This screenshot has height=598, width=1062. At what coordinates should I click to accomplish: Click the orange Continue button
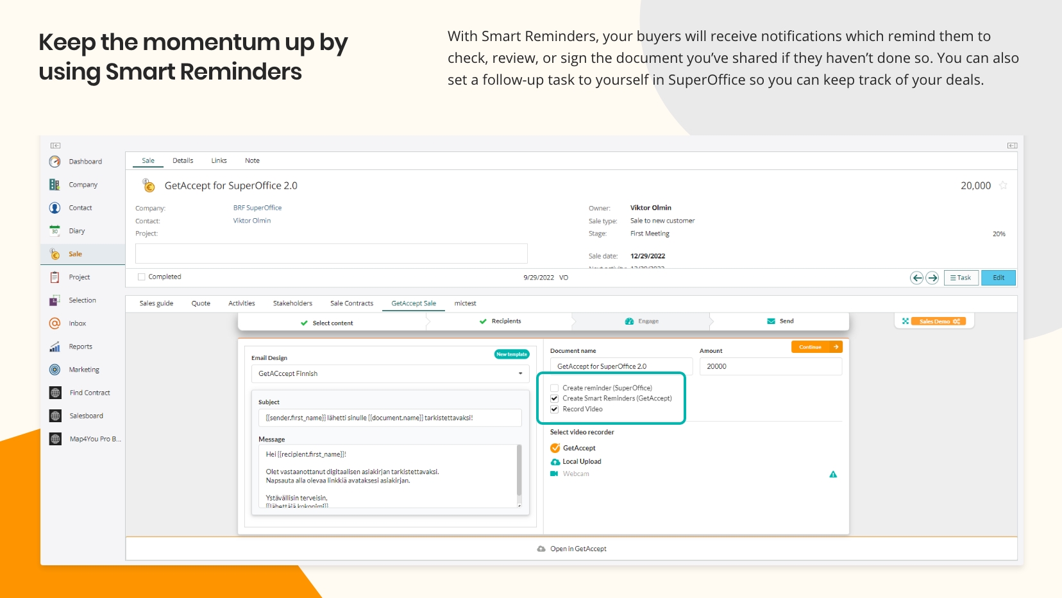point(816,347)
